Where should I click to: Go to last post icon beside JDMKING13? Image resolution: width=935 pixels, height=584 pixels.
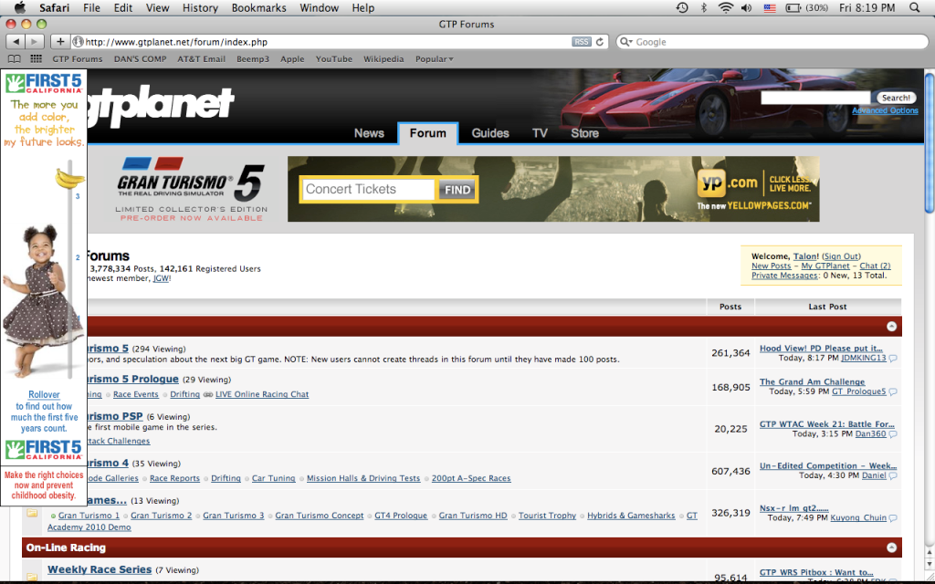pos(893,359)
